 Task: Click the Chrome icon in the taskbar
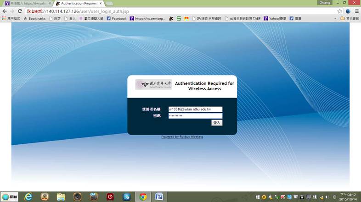143,197
